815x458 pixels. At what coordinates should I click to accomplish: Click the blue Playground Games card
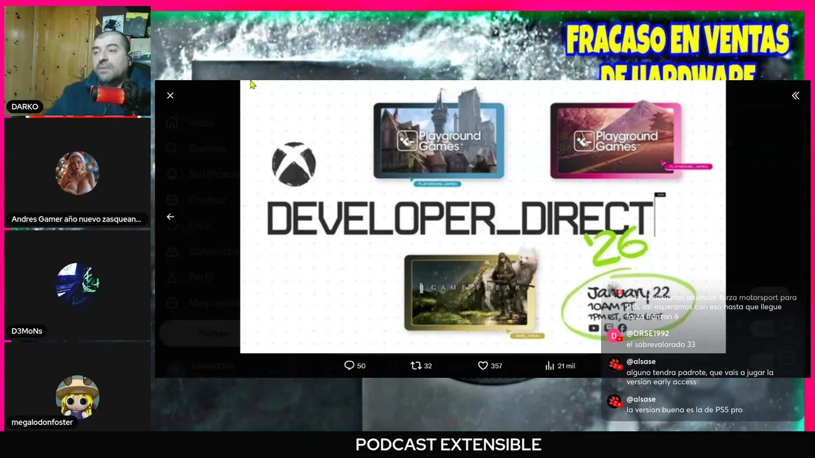[439, 140]
